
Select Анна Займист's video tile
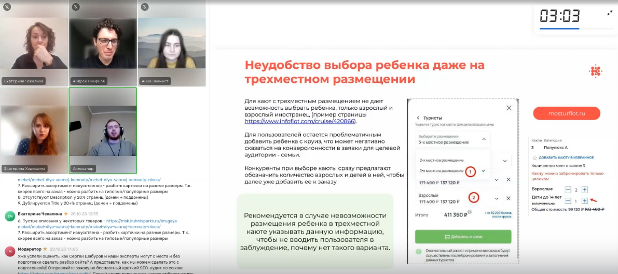point(171,44)
